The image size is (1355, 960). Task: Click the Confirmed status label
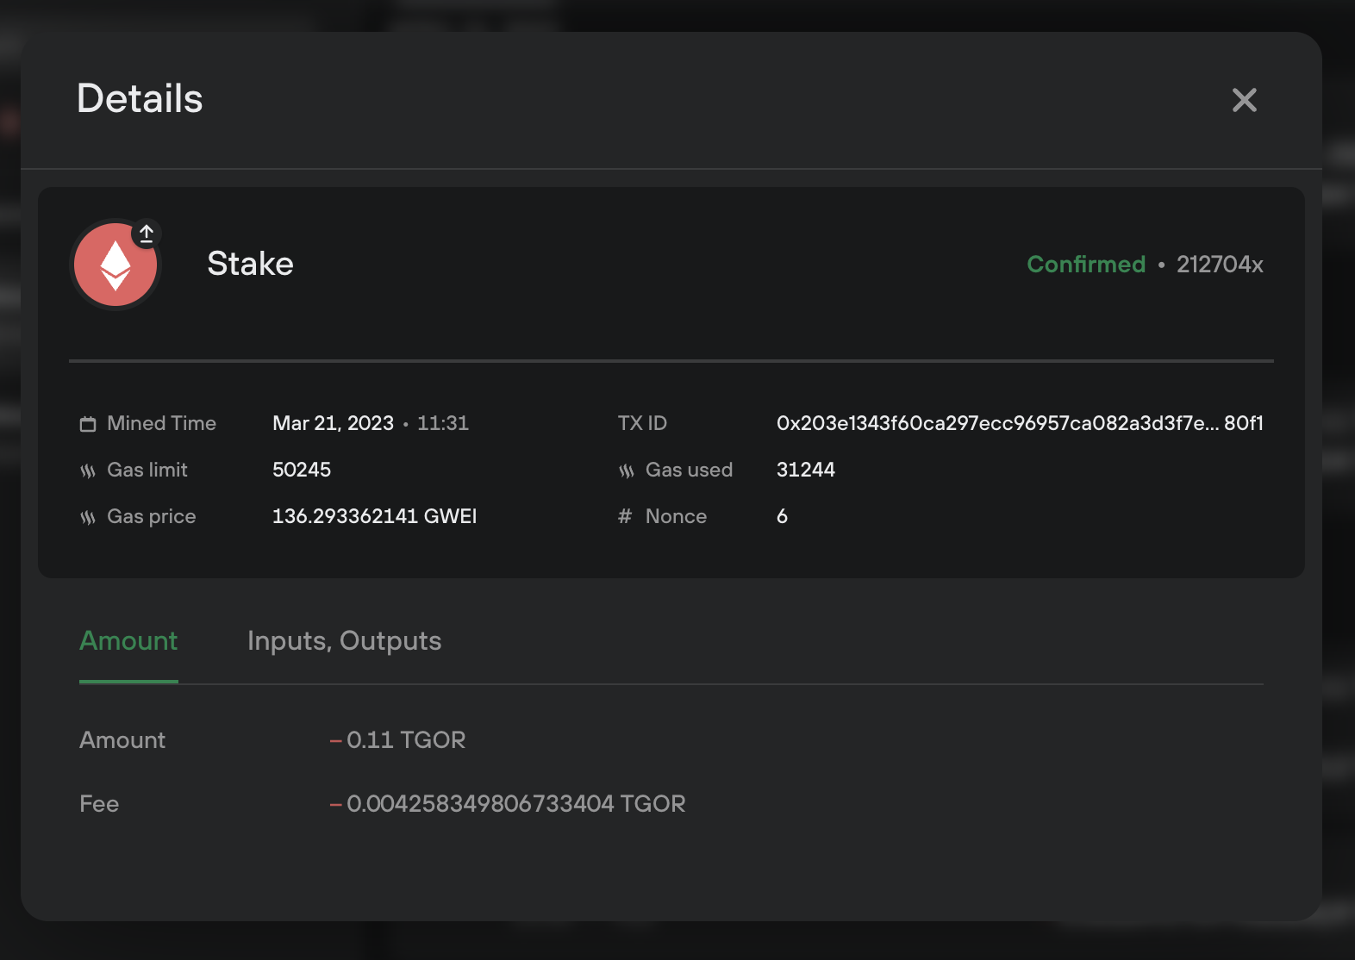point(1085,265)
